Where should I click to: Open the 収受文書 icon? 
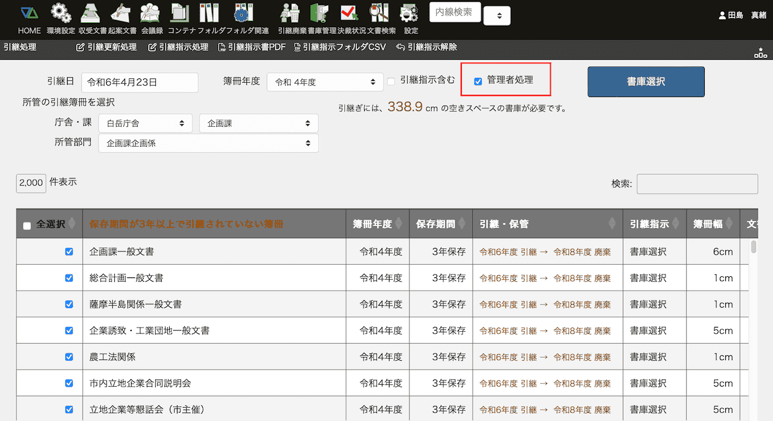(x=92, y=13)
